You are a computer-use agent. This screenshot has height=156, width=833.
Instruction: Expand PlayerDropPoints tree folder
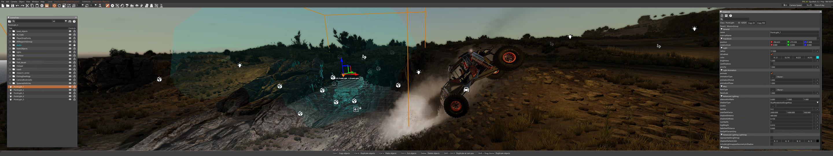point(10,38)
